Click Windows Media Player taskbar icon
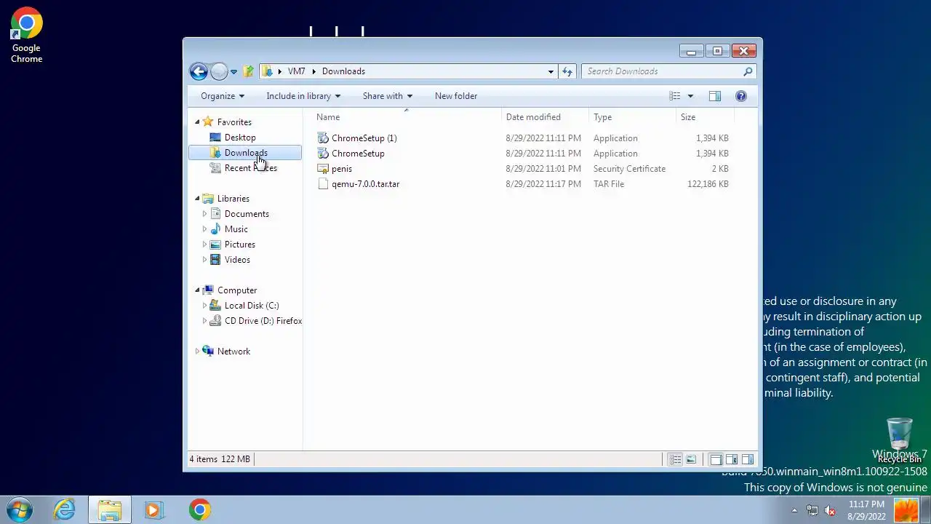Image resolution: width=931 pixels, height=524 pixels. [x=153, y=509]
